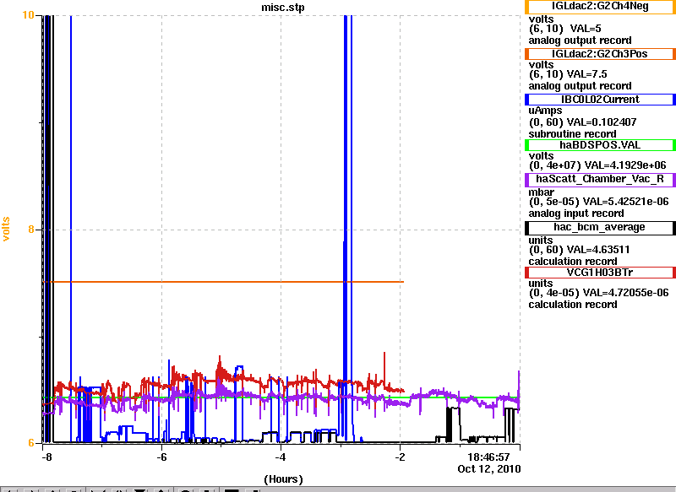Click calculation record under VCG1H03BTr
This screenshot has width=676, height=492.
(573, 305)
